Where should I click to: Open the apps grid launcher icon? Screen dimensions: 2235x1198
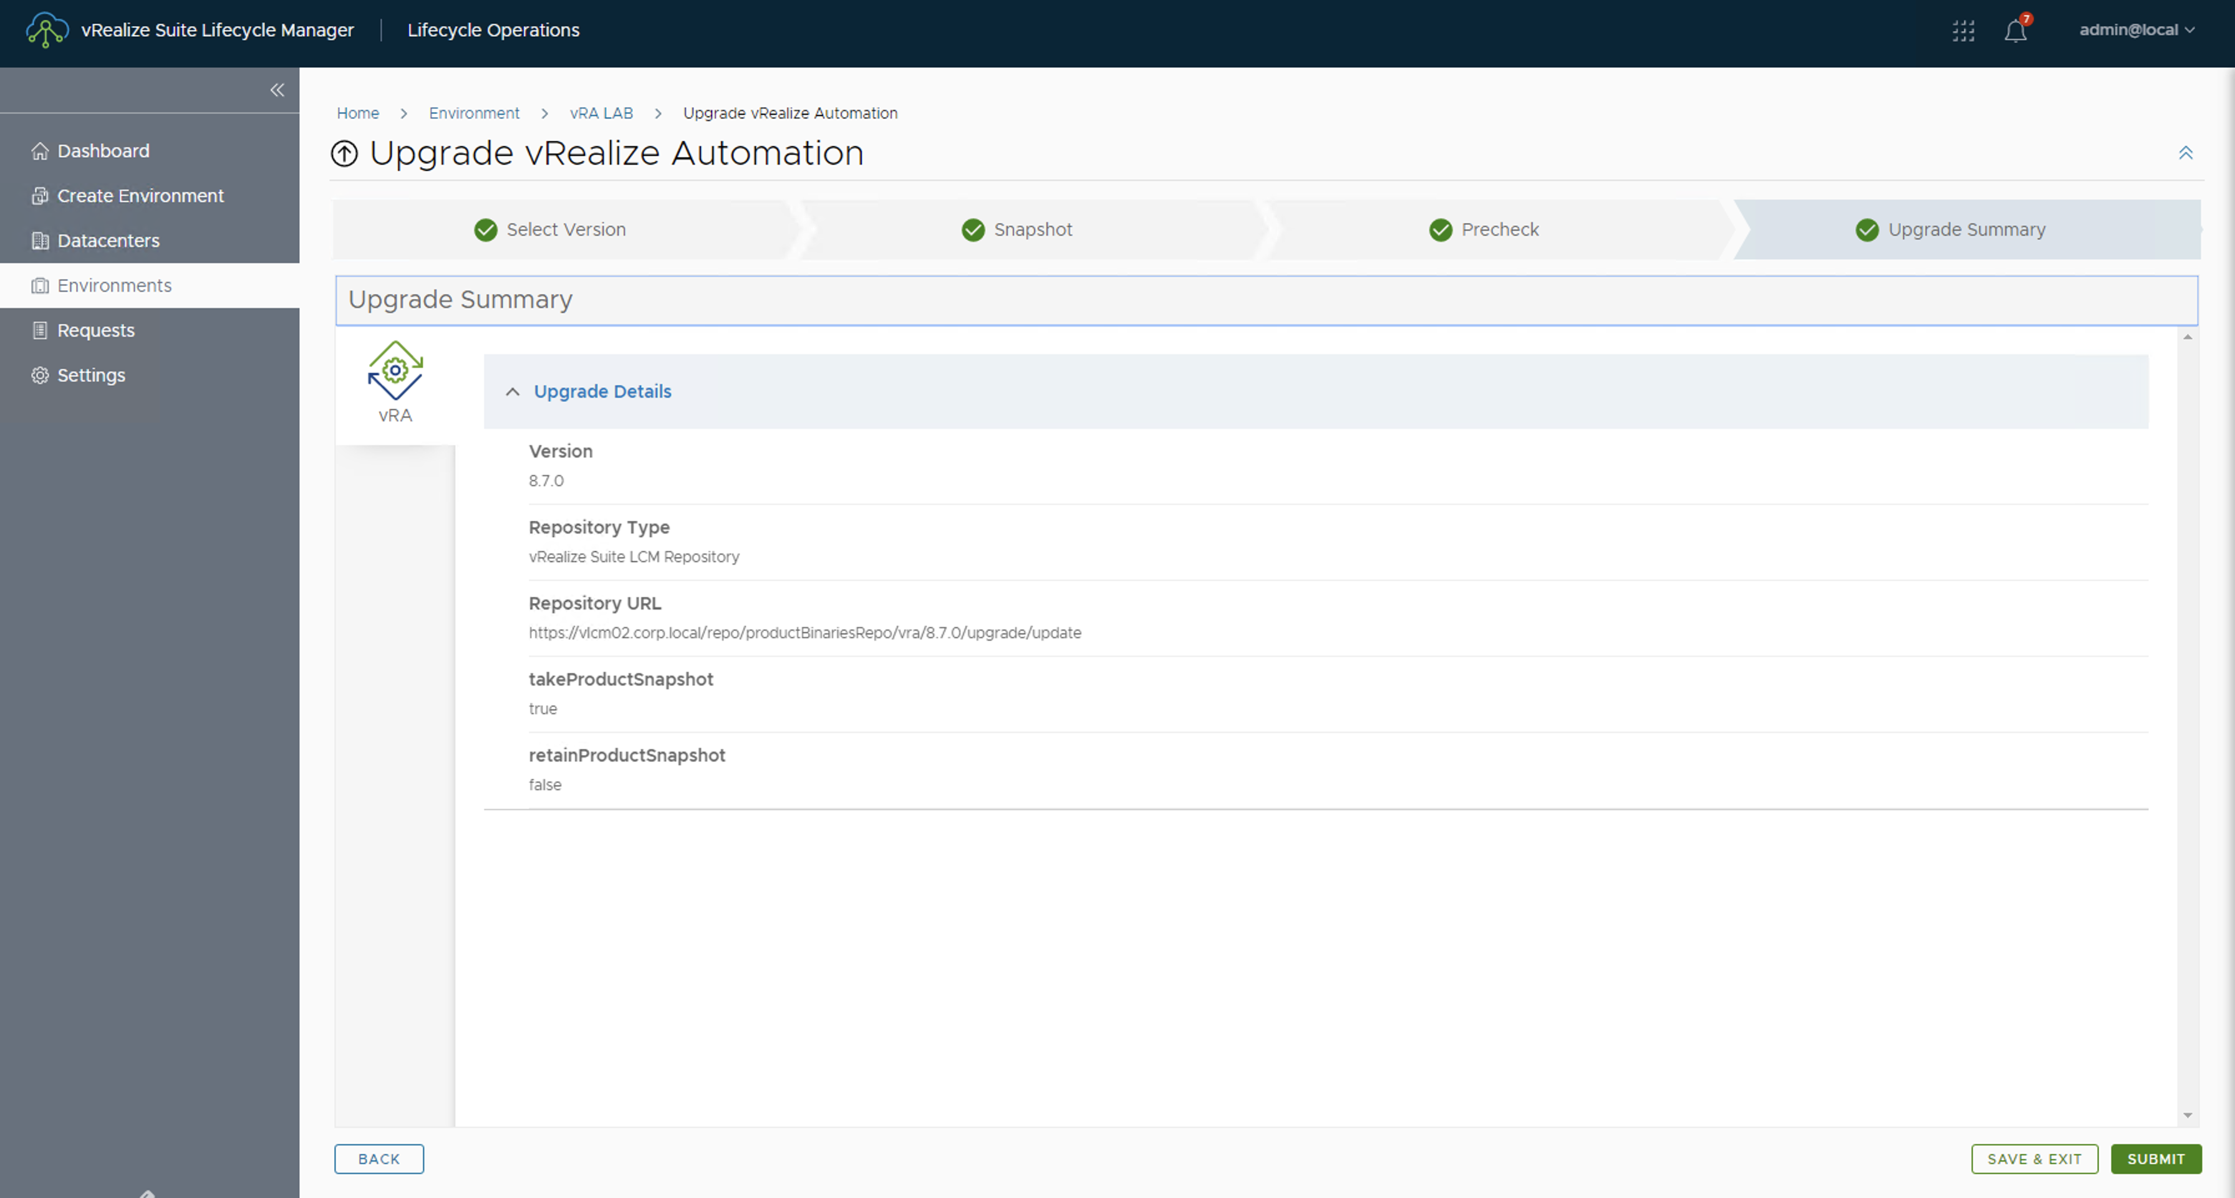pos(1962,31)
